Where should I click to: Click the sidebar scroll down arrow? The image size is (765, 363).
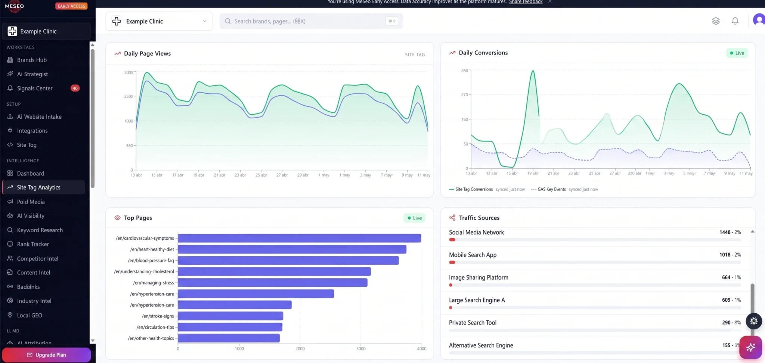pos(93,341)
